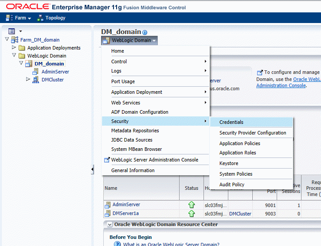Click the Topology network icon

(40, 18)
